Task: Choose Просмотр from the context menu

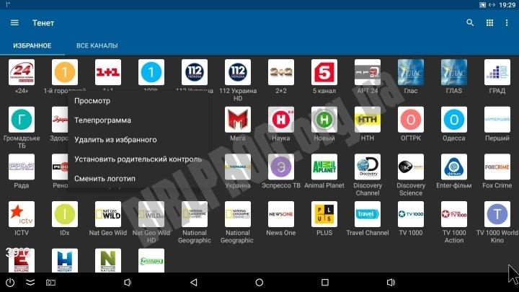Action: pyautogui.click(x=92, y=101)
